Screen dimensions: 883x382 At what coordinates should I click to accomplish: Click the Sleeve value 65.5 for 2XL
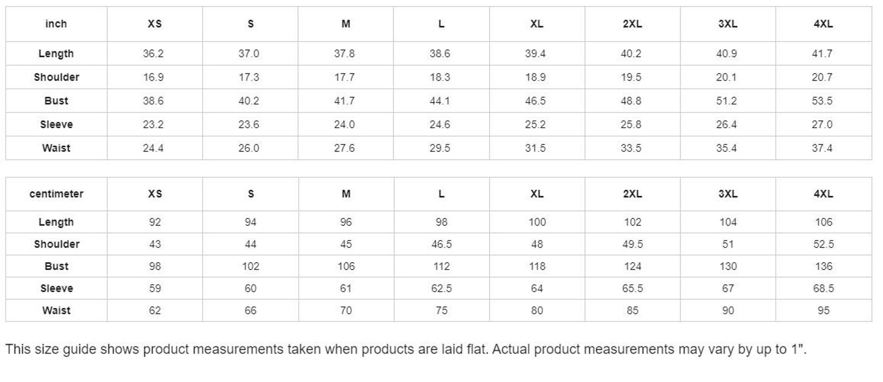tap(633, 288)
